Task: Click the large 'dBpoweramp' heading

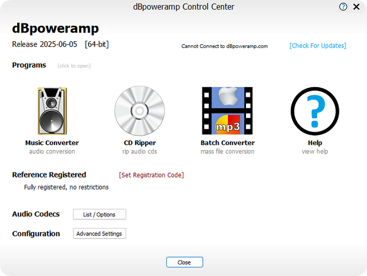Action: click(56, 29)
